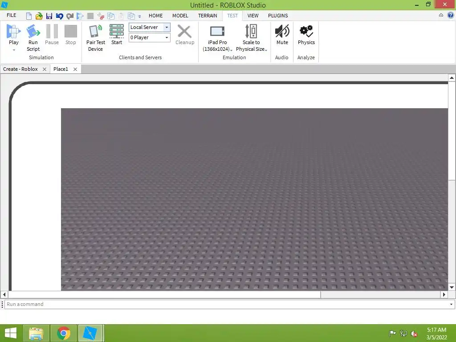The image size is (456, 342).
Task: Close the Place1 tab
Action: pyautogui.click(x=75, y=69)
